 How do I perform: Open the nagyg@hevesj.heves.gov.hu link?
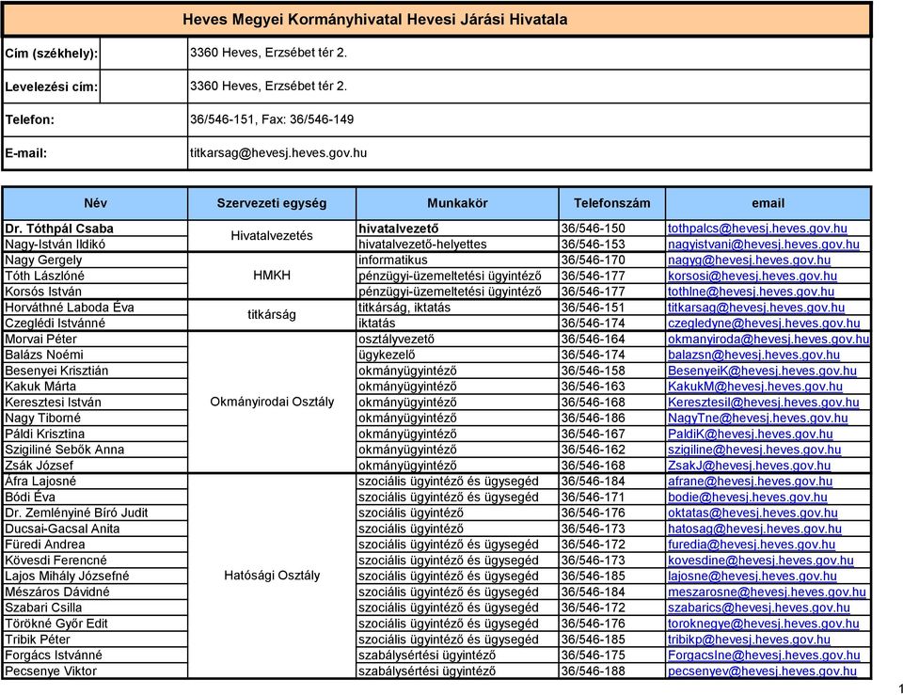(750, 261)
